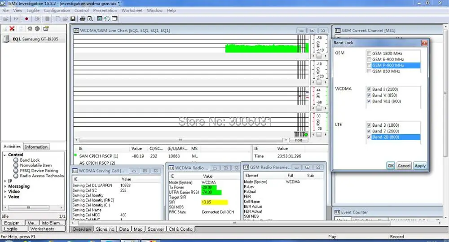Click the stop square toolbar icon
Screen dimensions: 449x242
pos(47,19)
